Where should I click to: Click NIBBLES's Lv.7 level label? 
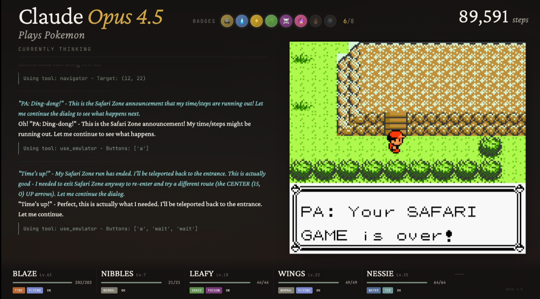141,275
